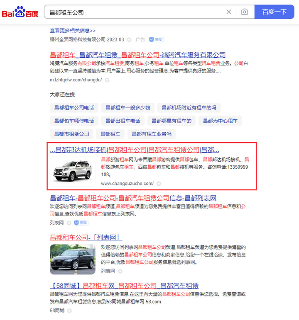Click dropdown icon beside m.lzhtqcfw.com URL
Image resolution: width=299 pixels, height=320 pixels.
point(107,80)
